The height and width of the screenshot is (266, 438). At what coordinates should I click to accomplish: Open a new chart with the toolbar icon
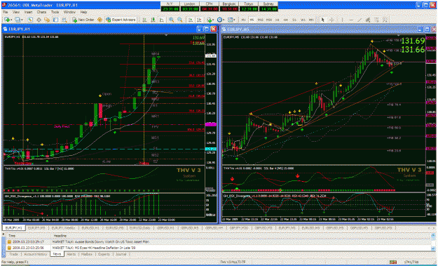pos(7,20)
